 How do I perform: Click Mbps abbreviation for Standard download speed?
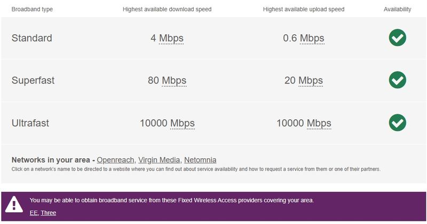[171, 38]
